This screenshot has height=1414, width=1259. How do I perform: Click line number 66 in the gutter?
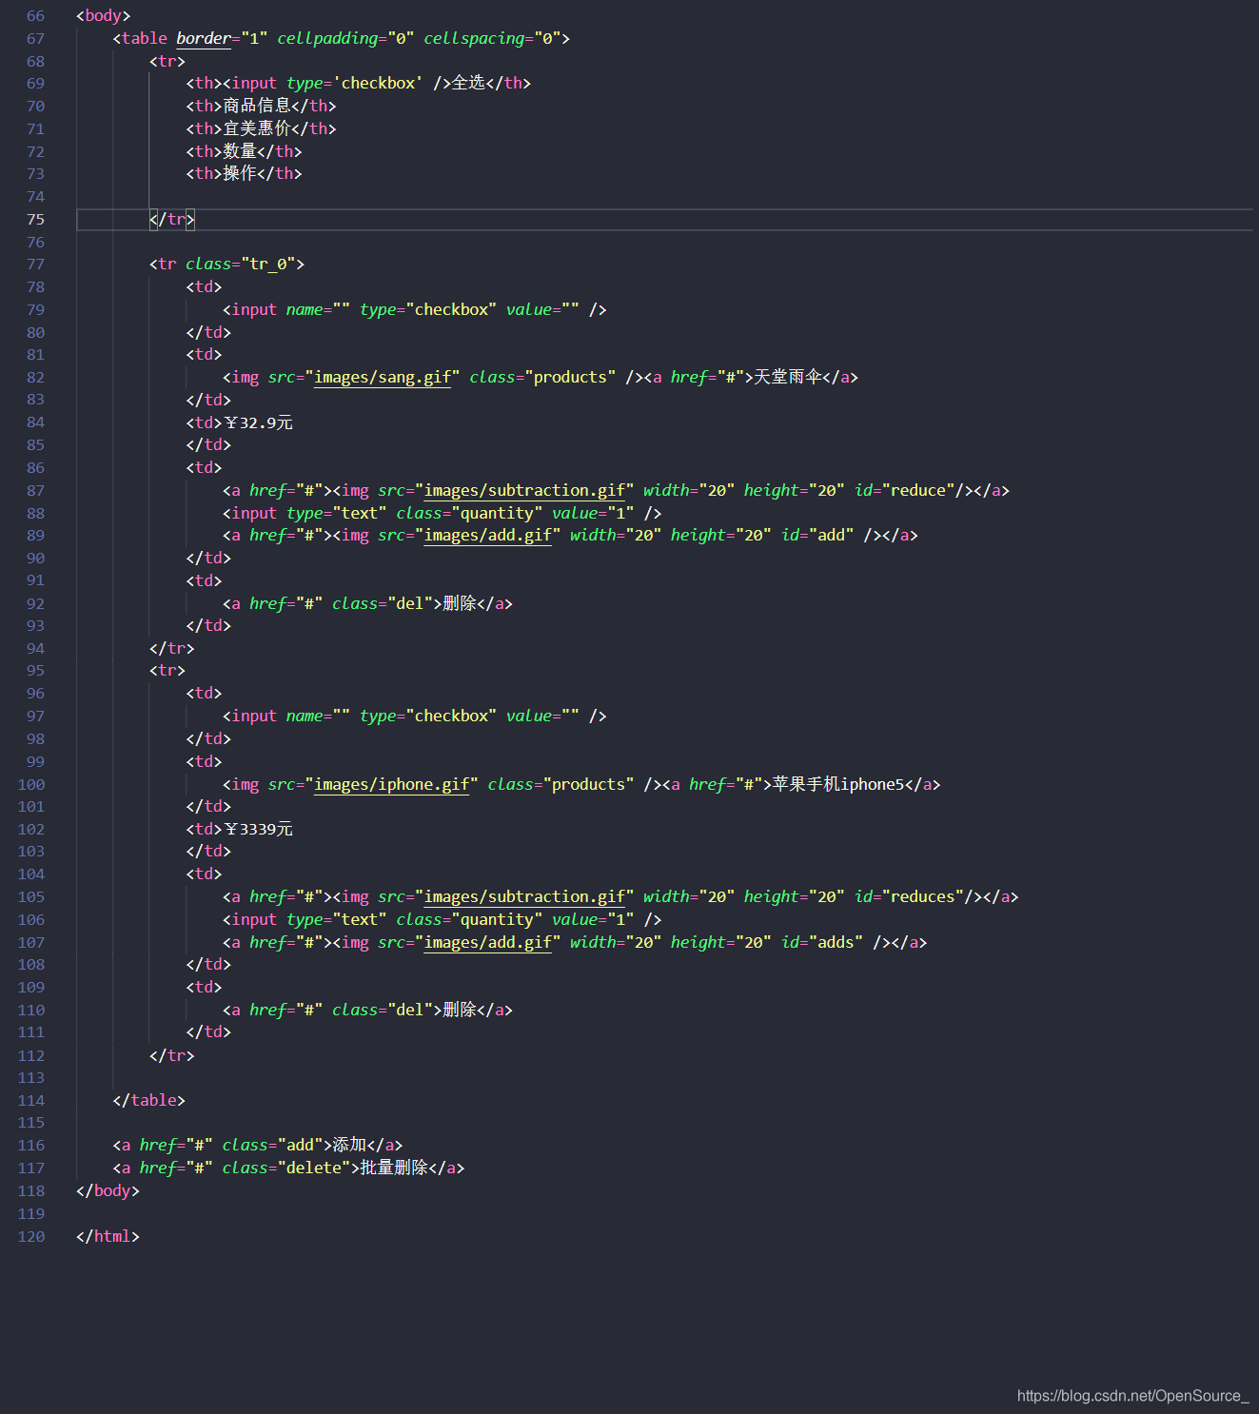pos(35,15)
